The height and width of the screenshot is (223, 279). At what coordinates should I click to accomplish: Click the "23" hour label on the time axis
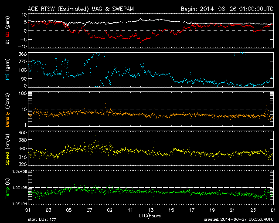[253, 210]
